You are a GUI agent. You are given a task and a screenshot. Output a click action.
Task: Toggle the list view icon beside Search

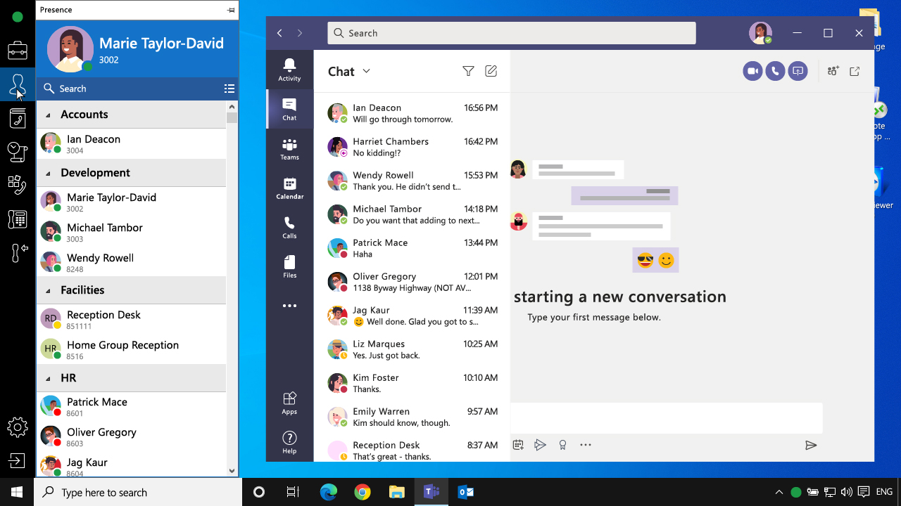(x=229, y=89)
